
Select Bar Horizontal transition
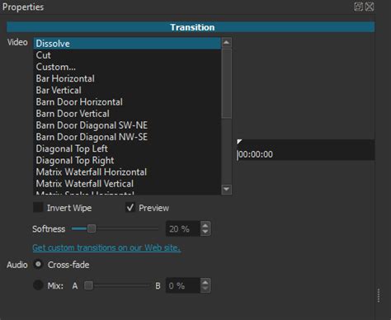click(127, 78)
